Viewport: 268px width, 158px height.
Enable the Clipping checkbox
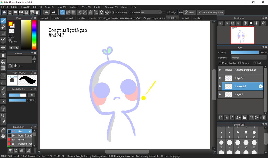tap(239, 63)
